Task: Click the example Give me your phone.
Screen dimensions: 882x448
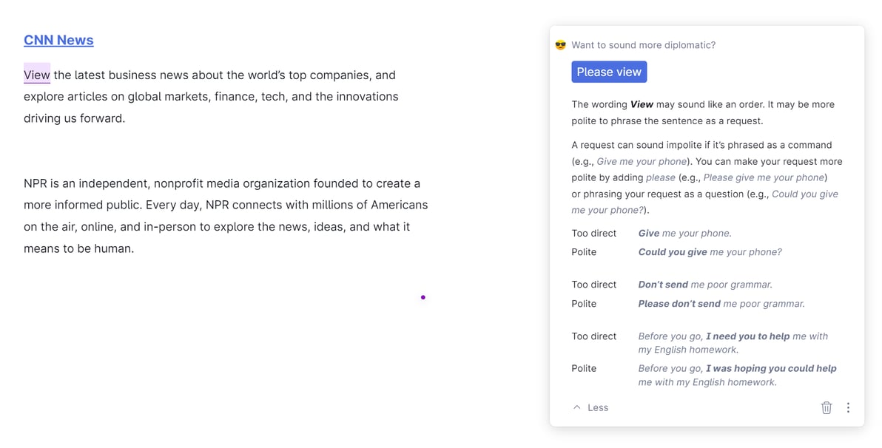Action: click(x=684, y=234)
